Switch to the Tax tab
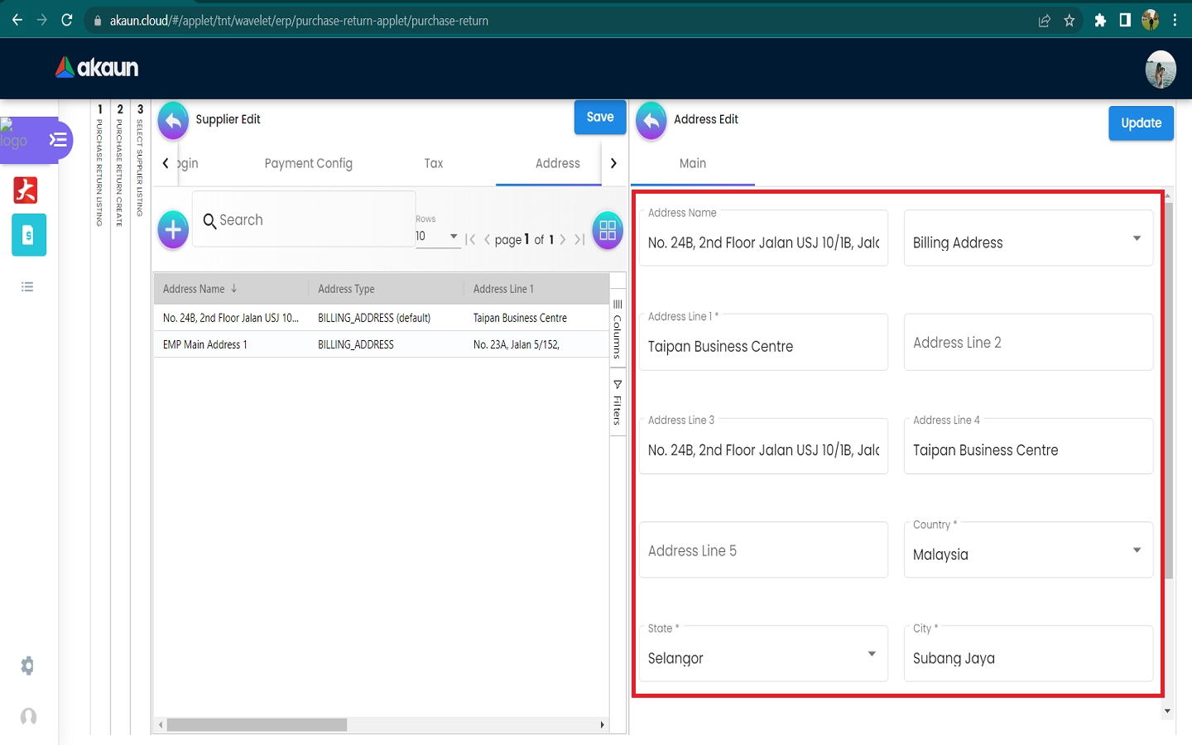 (x=434, y=164)
